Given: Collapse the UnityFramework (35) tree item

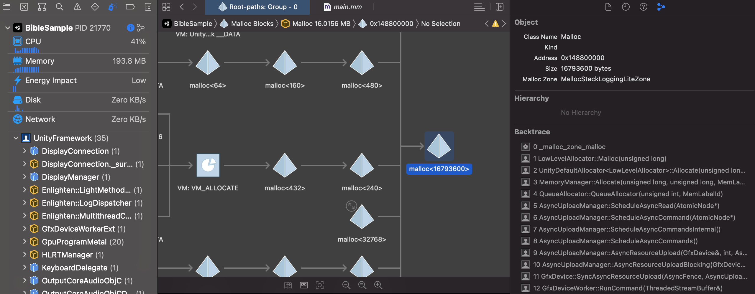Looking at the screenshot, I should point(16,138).
